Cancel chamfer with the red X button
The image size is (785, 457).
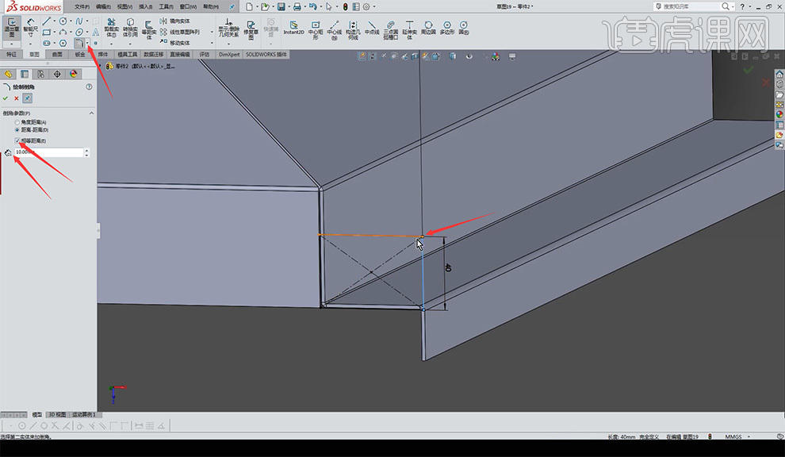coord(17,98)
